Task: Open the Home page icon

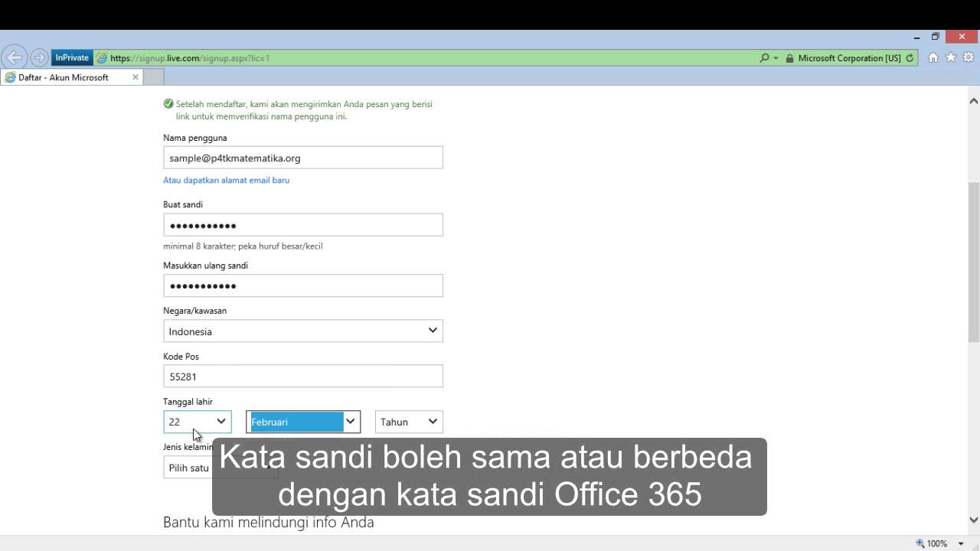Action: [933, 57]
